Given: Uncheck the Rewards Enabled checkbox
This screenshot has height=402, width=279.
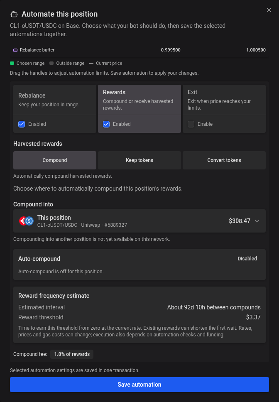Looking at the screenshot, I should point(106,124).
